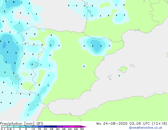Click the 25–30 mm legend color swatch
Screen dimensions: 168x130
[x=53, y=127]
